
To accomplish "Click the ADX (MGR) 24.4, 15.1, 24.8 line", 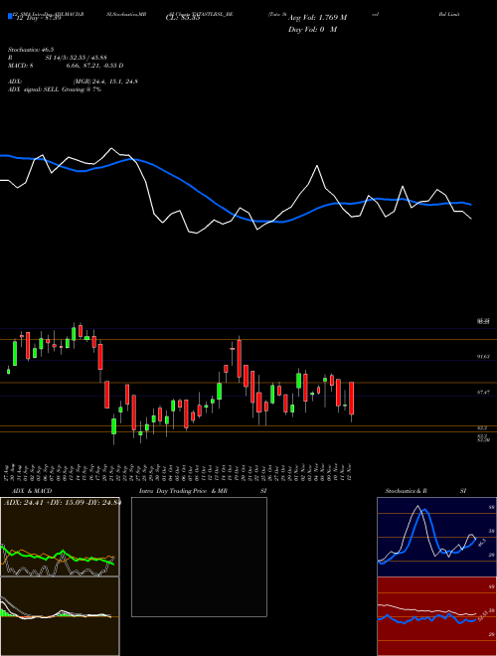I will click(x=73, y=82).
